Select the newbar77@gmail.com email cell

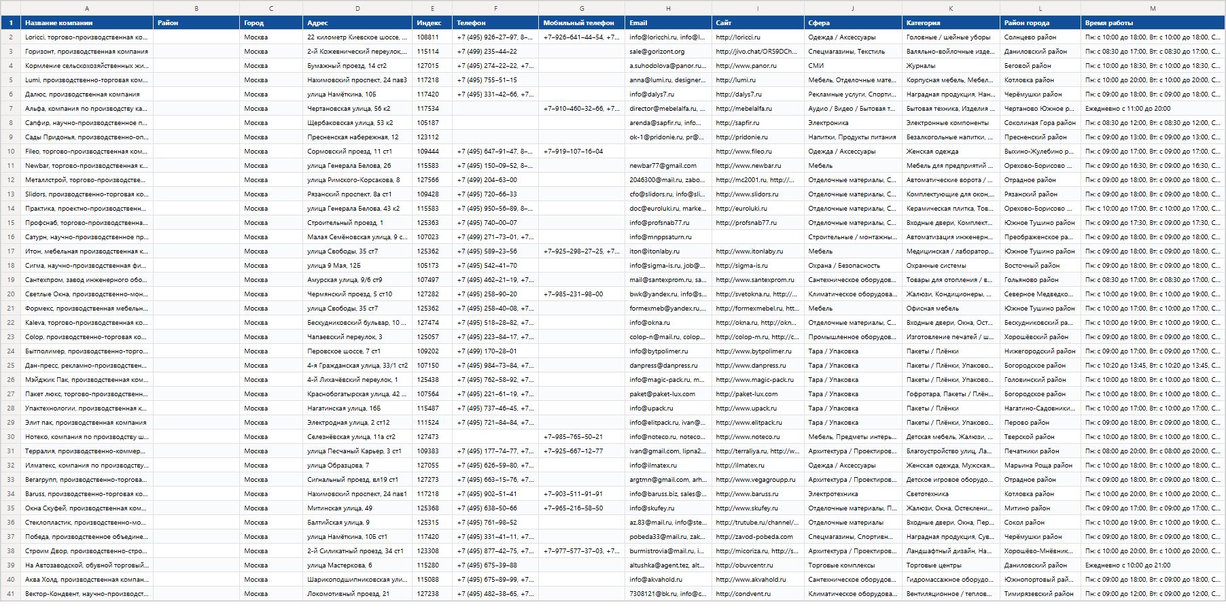668,166
